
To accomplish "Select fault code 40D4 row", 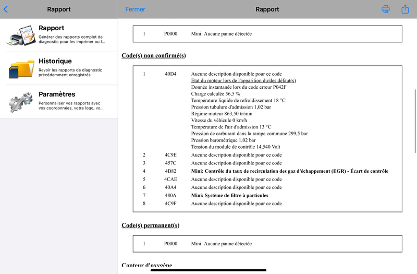I will pyautogui.click(x=267, y=74).
